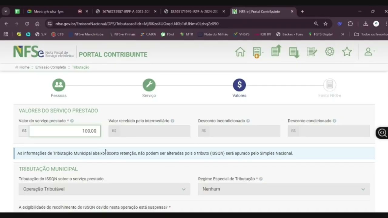Show help for Desconto condicionado
This screenshot has width=388, height=218.
click(334, 121)
